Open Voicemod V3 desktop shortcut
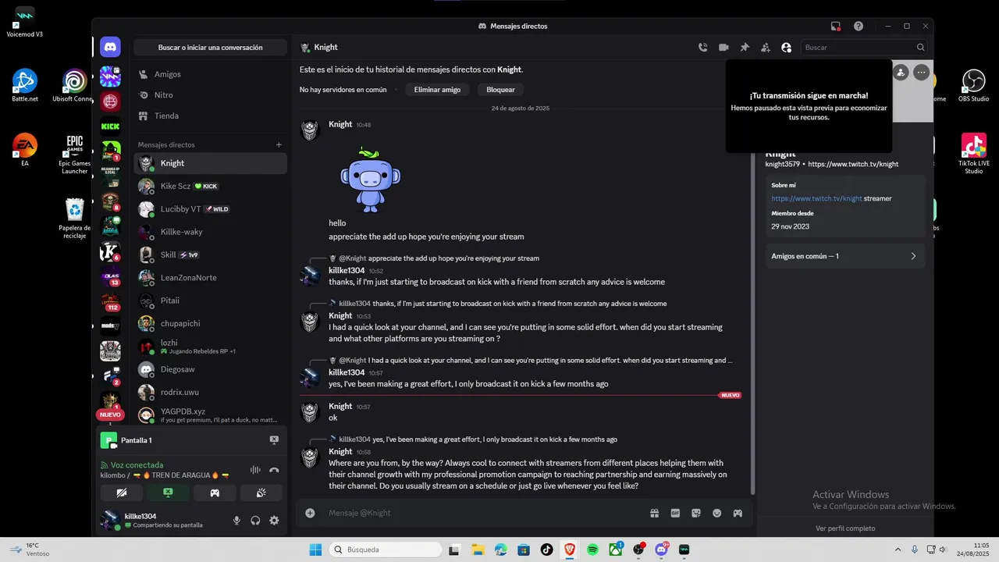Viewport: 999px width, 562px height. point(24,22)
